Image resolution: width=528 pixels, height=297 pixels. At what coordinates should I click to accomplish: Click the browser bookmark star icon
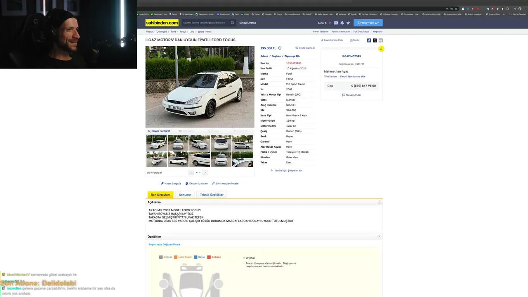click(x=456, y=9)
